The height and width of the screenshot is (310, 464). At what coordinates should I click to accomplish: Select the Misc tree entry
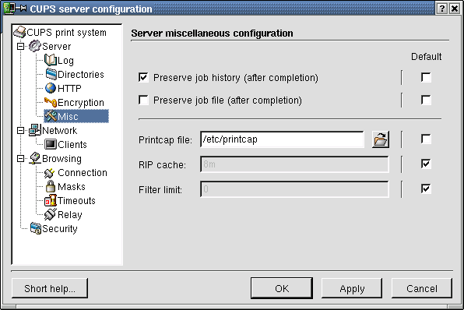76,116
